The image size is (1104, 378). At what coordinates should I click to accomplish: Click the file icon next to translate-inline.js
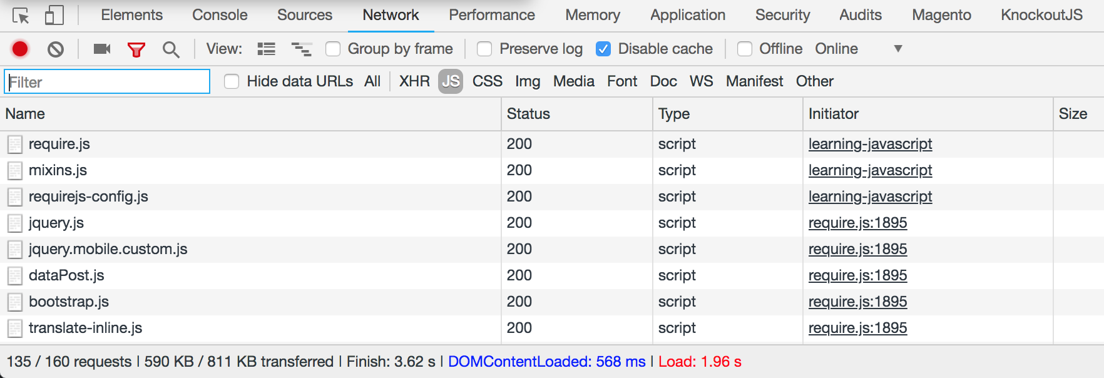[x=15, y=329]
